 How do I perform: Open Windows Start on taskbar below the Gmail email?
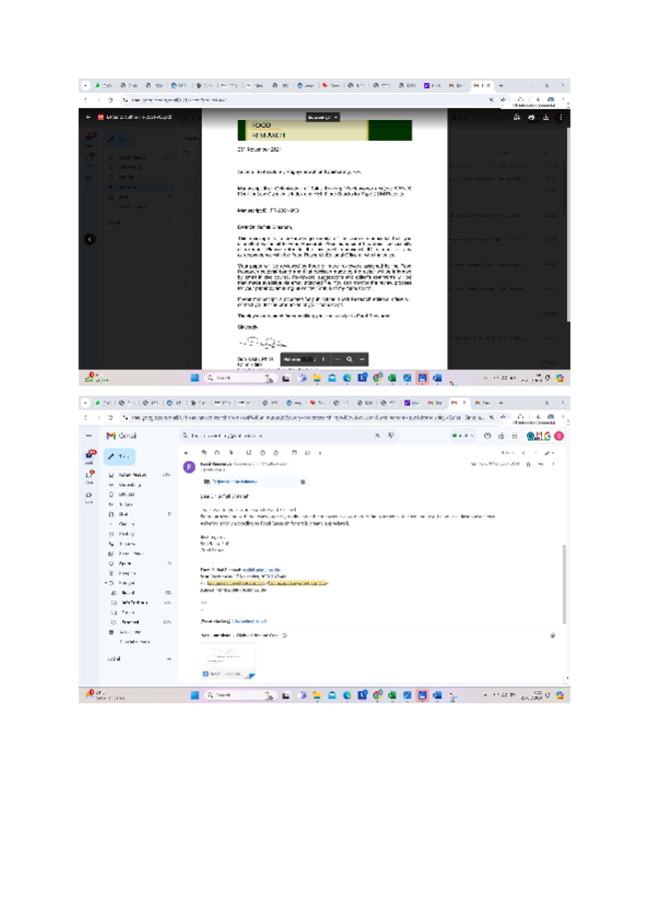point(195,695)
